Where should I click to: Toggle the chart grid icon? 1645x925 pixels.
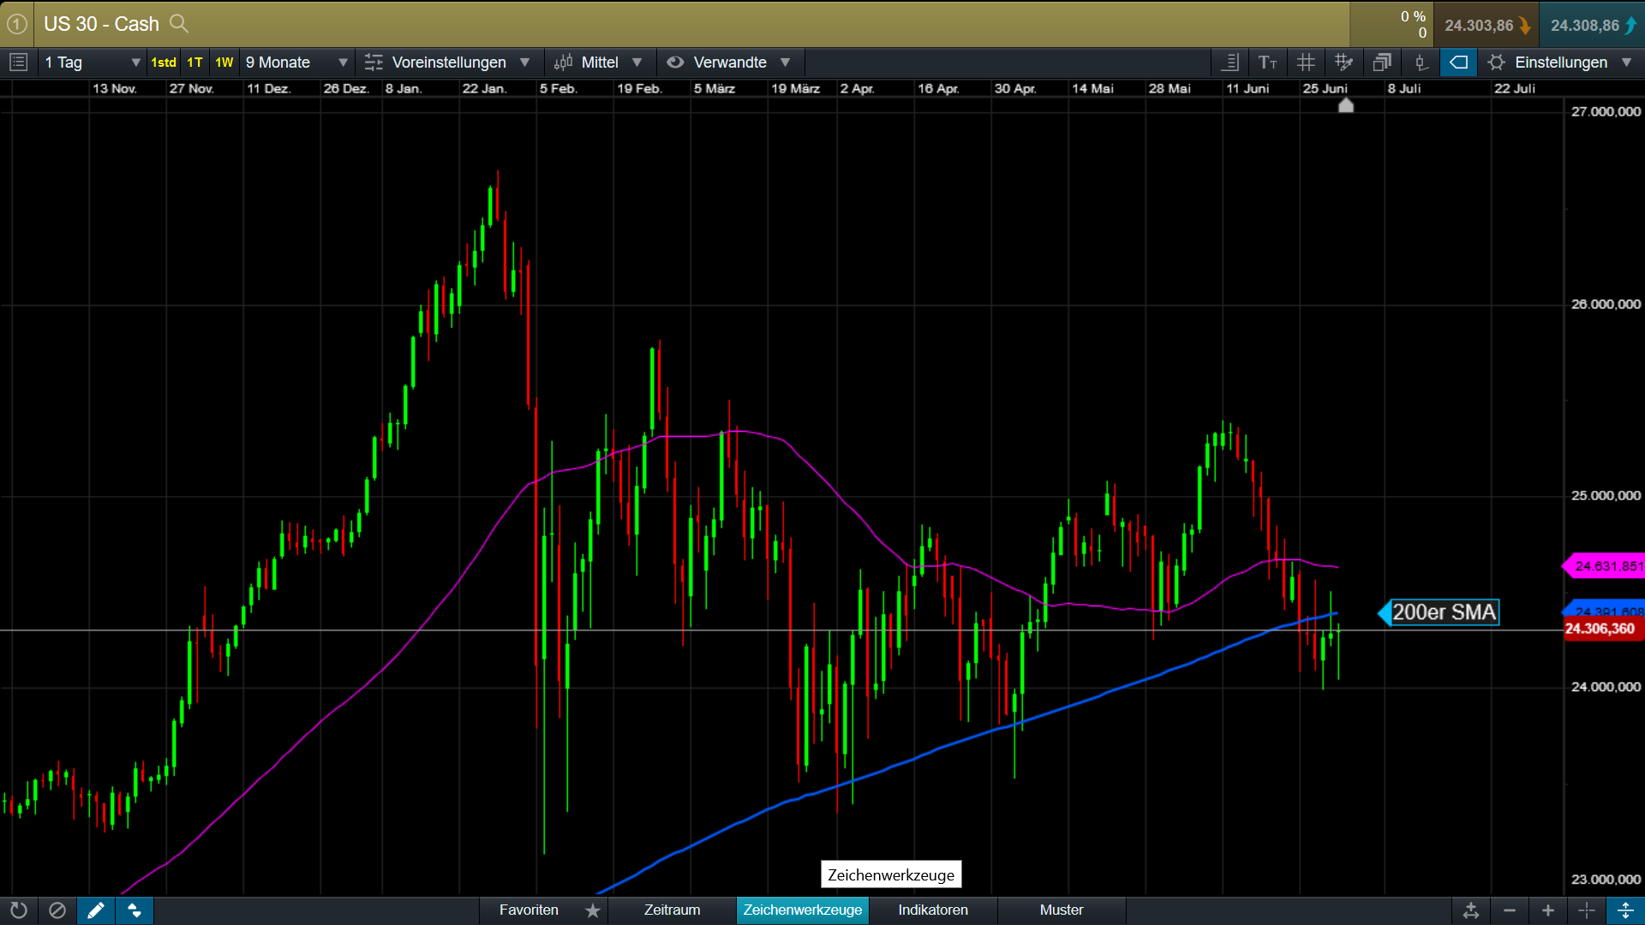[1306, 63]
